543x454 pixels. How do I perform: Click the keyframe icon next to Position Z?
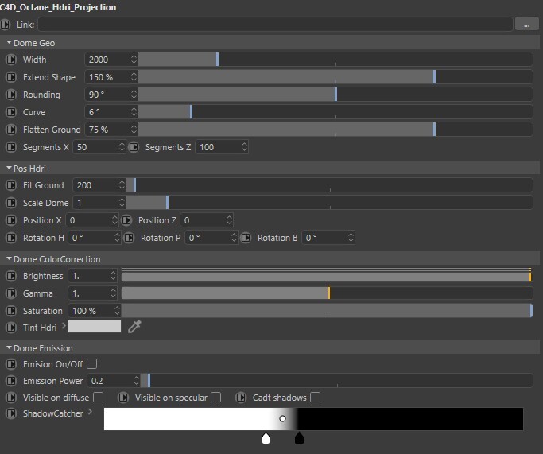[x=126, y=220]
